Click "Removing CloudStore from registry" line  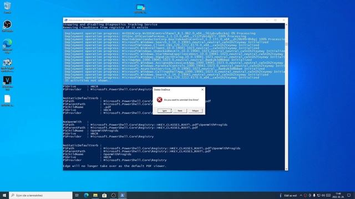click(105, 27)
